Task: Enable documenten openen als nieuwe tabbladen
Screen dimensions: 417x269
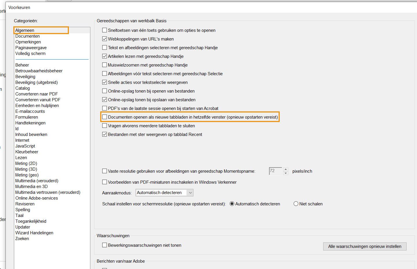Action: (x=105, y=117)
